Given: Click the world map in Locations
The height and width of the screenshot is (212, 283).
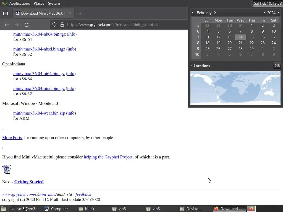Looking at the screenshot, I should click(x=235, y=88).
